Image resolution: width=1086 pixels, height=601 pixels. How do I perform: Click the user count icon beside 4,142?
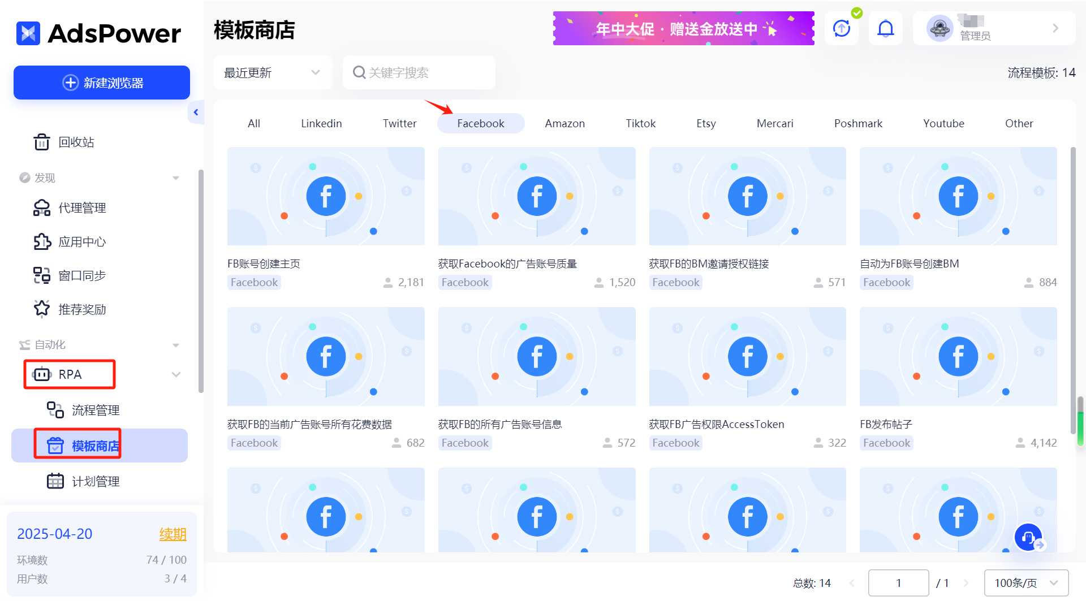coord(1020,443)
